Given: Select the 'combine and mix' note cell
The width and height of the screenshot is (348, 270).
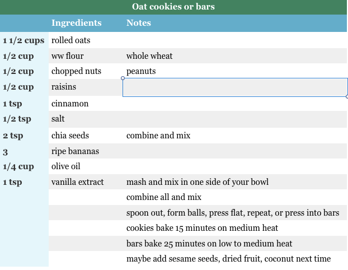Looking at the screenshot, I should click(158, 136).
